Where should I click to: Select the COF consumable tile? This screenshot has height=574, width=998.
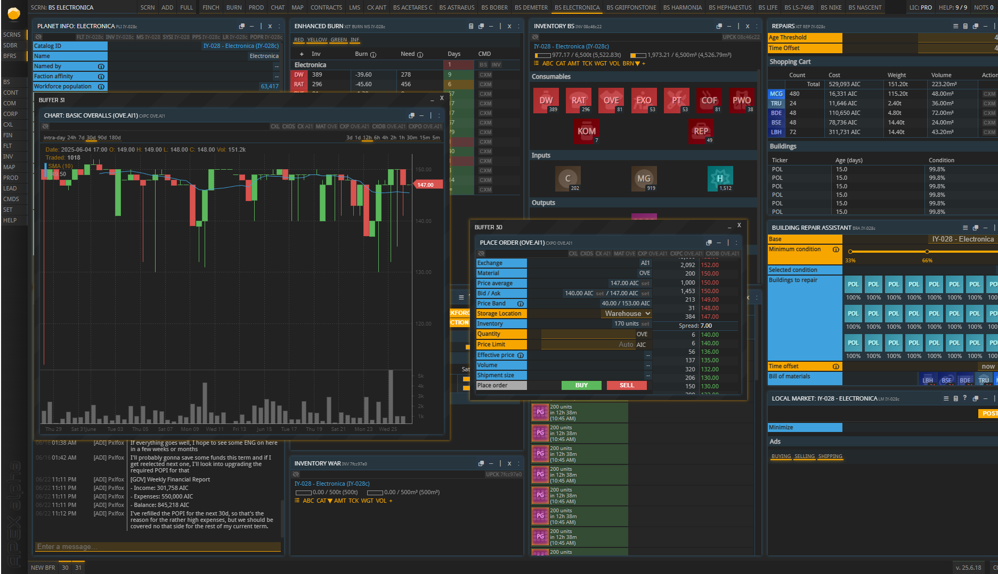coord(709,100)
